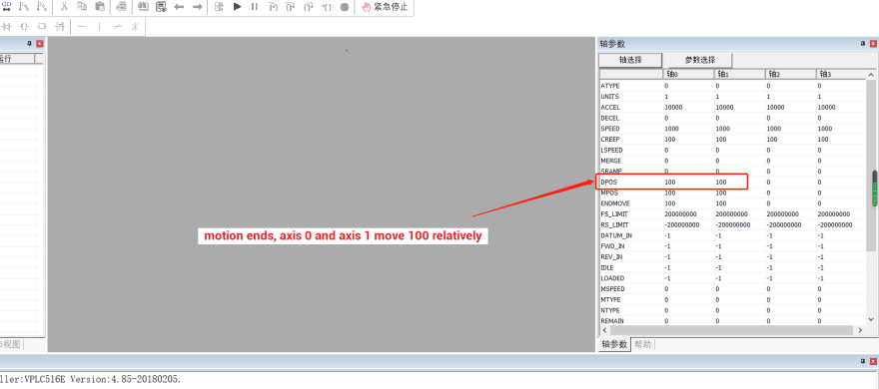
Task: Select the MPOS parameter row label
Action: [x=609, y=194]
